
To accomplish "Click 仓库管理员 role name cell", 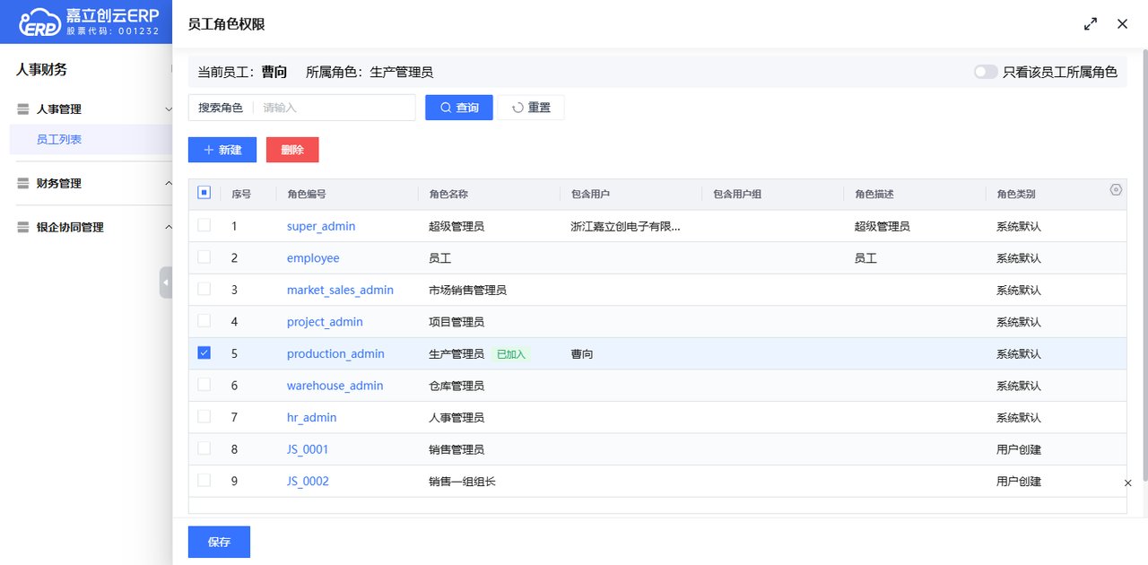I will click(x=457, y=386).
